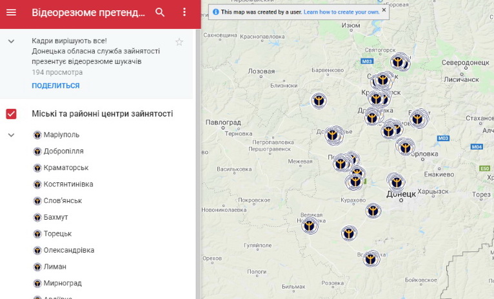Click the map title Відеорезюме претенд...
494x299 pixels.
88,13
